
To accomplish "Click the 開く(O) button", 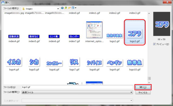I will click(143, 87).
